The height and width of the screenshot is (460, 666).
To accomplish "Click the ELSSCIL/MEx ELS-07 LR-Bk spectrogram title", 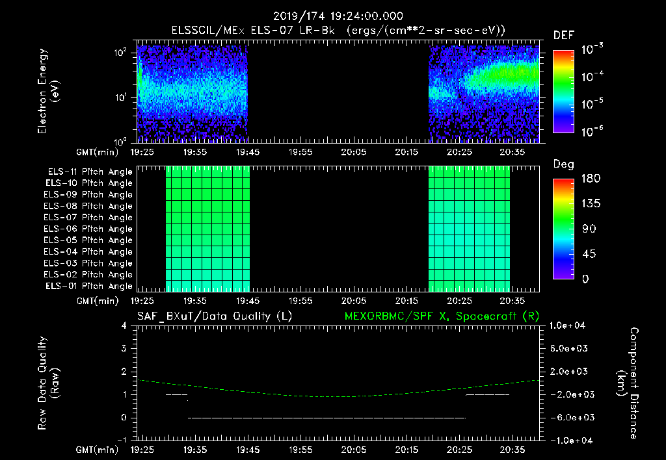I will (338, 31).
